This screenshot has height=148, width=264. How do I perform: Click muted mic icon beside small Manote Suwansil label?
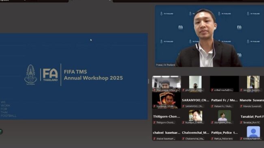241,106
